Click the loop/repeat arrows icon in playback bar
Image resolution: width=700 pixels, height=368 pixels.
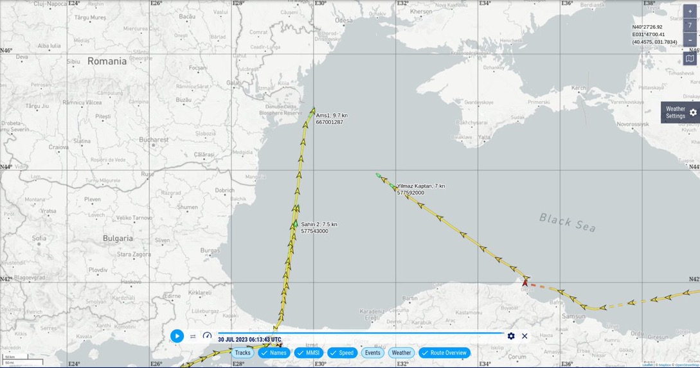(x=193, y=337)
